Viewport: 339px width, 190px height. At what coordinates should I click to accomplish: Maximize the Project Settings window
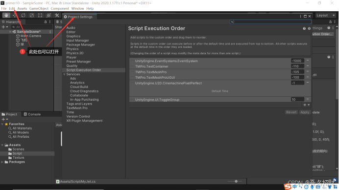coord(305,17)
